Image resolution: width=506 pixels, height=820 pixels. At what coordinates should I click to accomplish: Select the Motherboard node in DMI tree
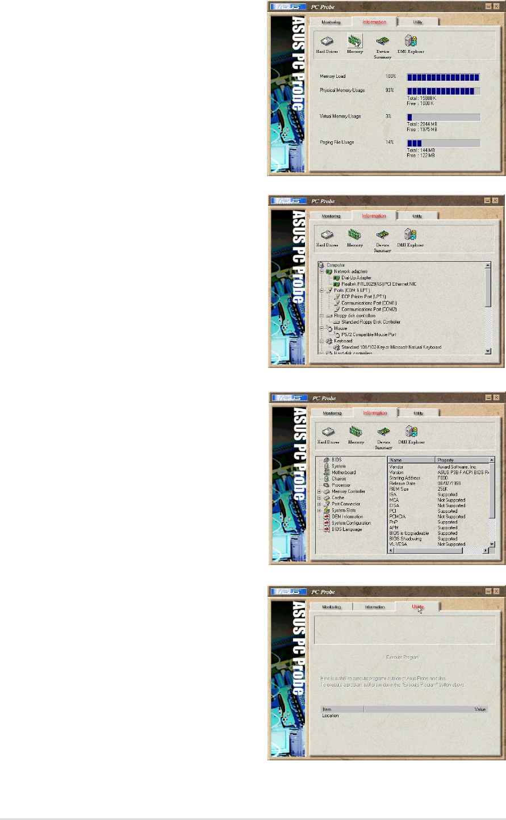click(340, 472)
